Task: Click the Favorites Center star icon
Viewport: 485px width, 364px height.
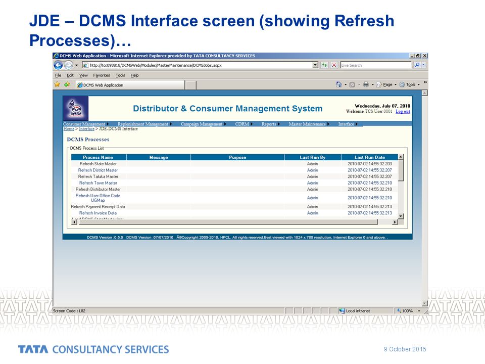Action: click(x=57, y=84)
